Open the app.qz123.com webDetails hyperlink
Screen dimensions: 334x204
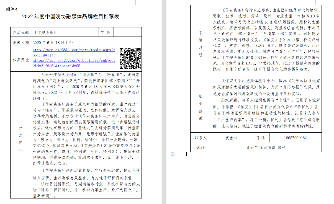[74, 63]
